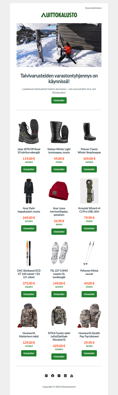Click Ostoksille under Armytek Wizard v4 flashlight
Image resolution: width=118 pixels, height=395 pixels.
89,228
